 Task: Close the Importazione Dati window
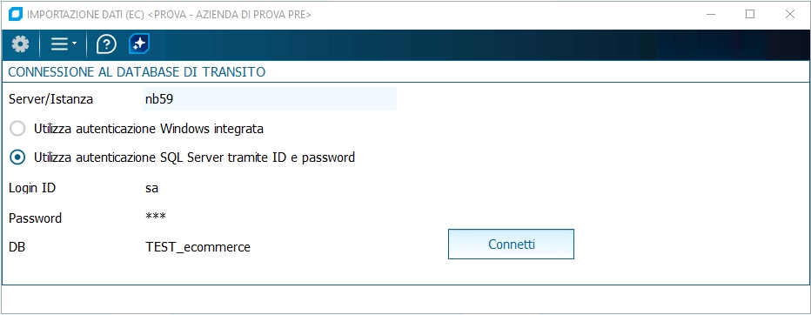click(x=790, y=15)
